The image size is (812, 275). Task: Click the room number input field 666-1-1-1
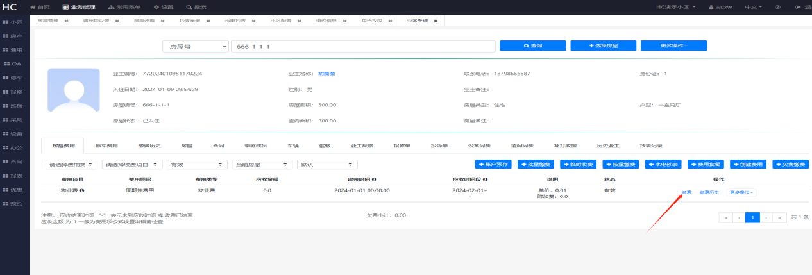tap(363, 46)
